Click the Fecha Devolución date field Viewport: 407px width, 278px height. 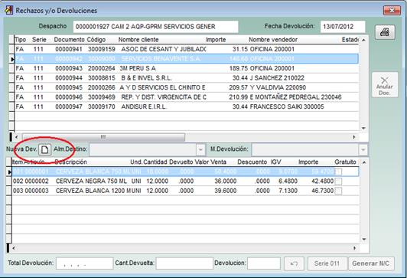click(x=343, y=27)
